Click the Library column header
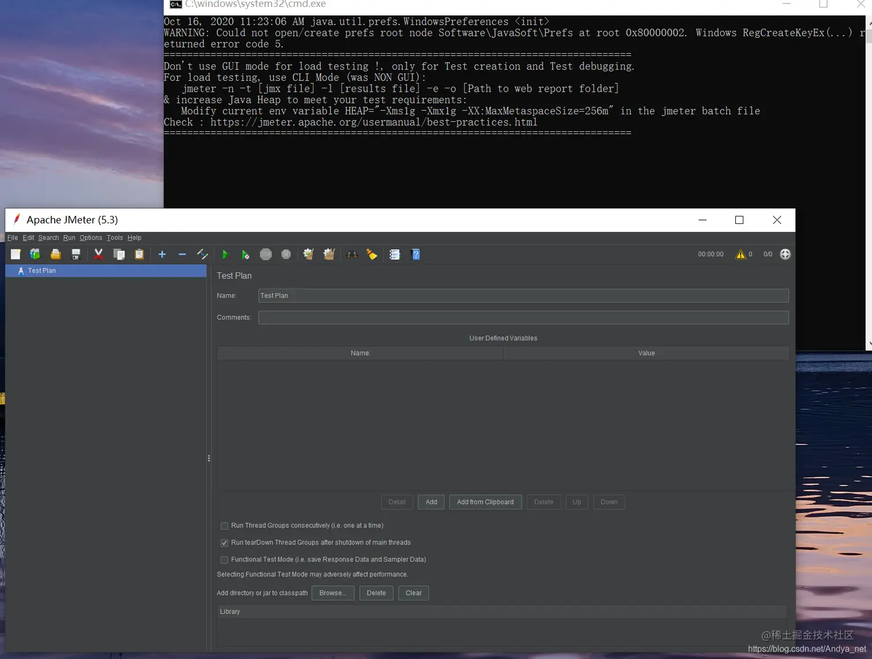The image size is (872, 659). point(502,612)
